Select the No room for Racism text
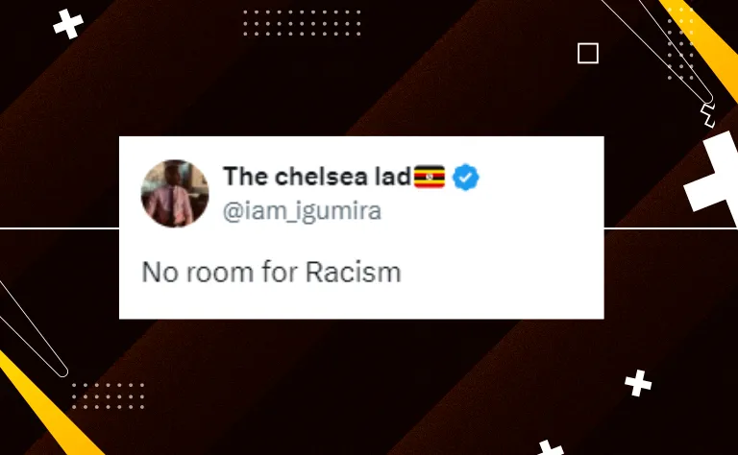Viewport: 738px width, 455px height. (271, 273)
